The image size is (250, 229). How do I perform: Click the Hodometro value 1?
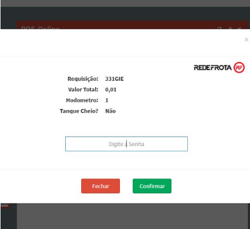107,100
